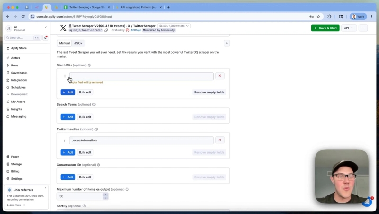This screenshot has width=379, height=214.
Task: Open help for Start URLs field
Action: click(89, 65)
